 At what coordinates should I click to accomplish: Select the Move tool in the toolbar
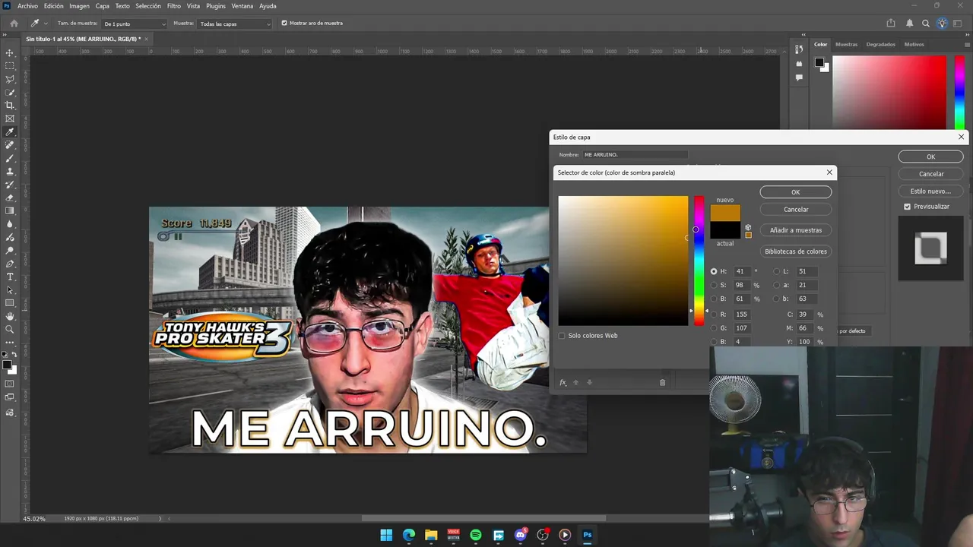[10, 53]
